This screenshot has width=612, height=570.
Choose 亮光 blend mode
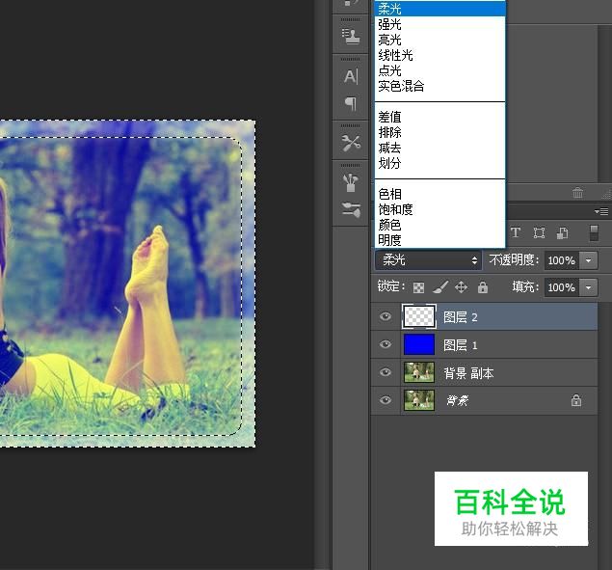click(439, 40)
